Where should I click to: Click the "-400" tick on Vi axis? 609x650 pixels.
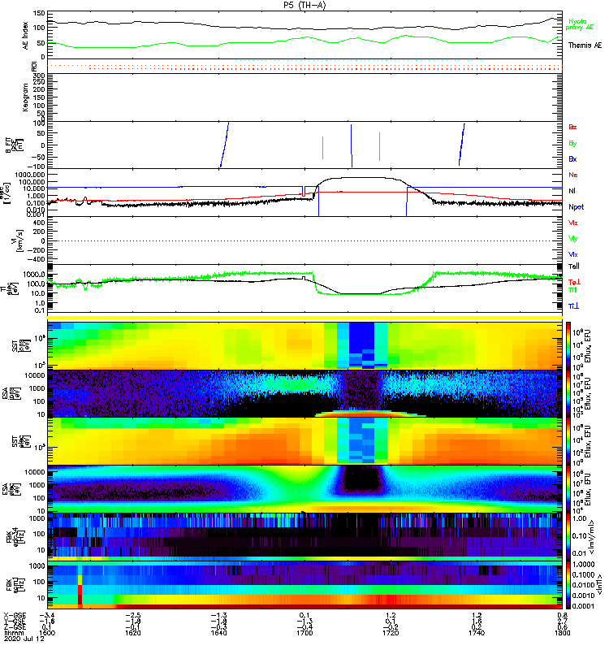(x=37, y=259)
